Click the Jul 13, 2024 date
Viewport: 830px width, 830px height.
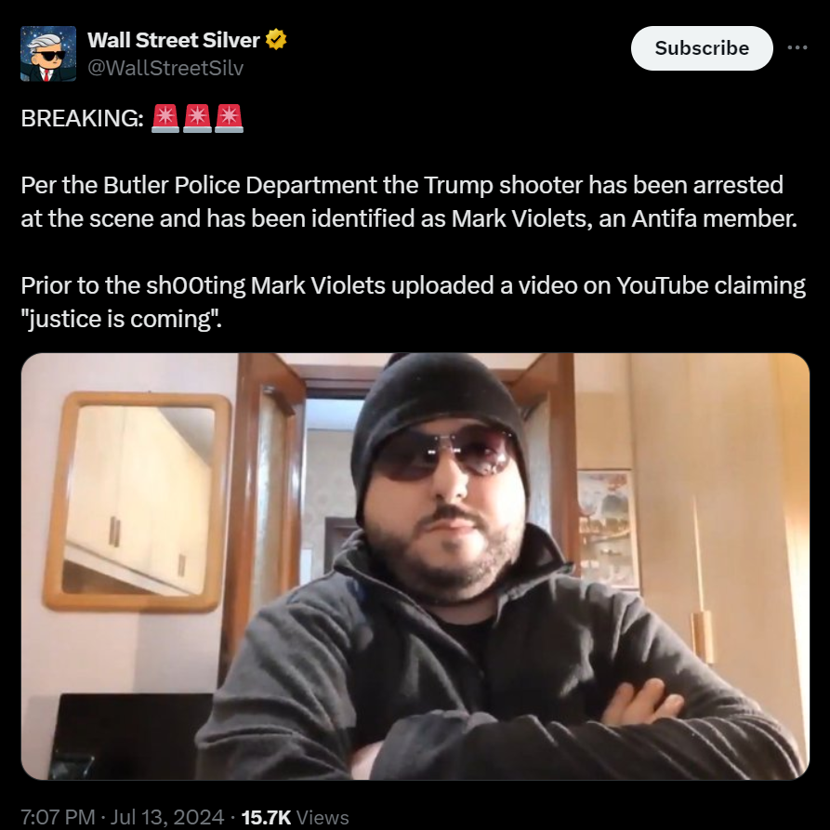(167, 817)
